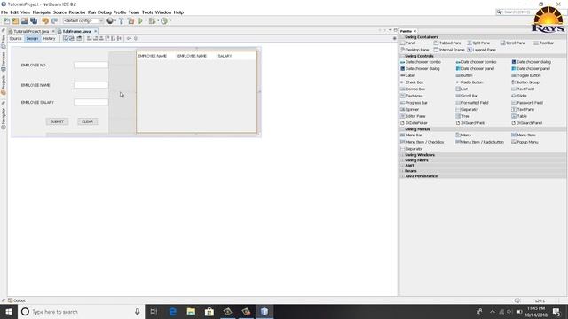This screenshot has width=568, height=319.
Task: Open the Refactor menu
Action: (x=77, y=12)
